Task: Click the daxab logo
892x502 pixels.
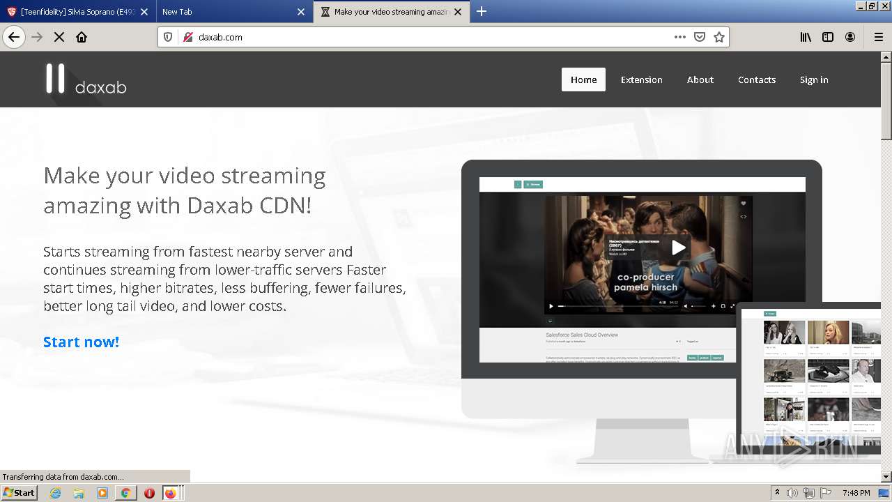Action: (x=86, y=79)
